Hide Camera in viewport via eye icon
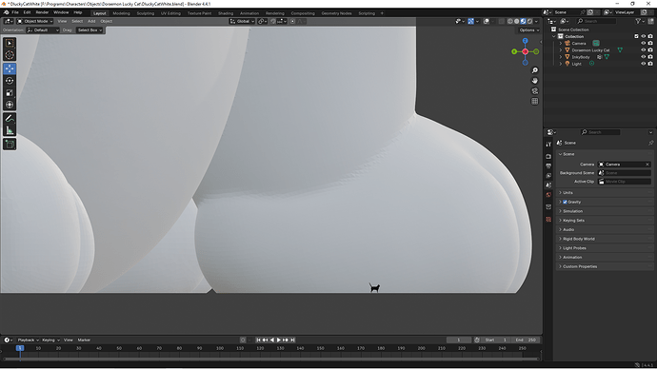This screenshot has width=657, height=369. [643, 43]
